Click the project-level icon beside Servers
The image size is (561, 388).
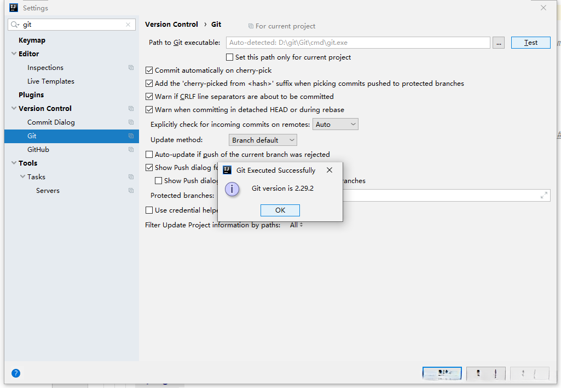[131, 190]
